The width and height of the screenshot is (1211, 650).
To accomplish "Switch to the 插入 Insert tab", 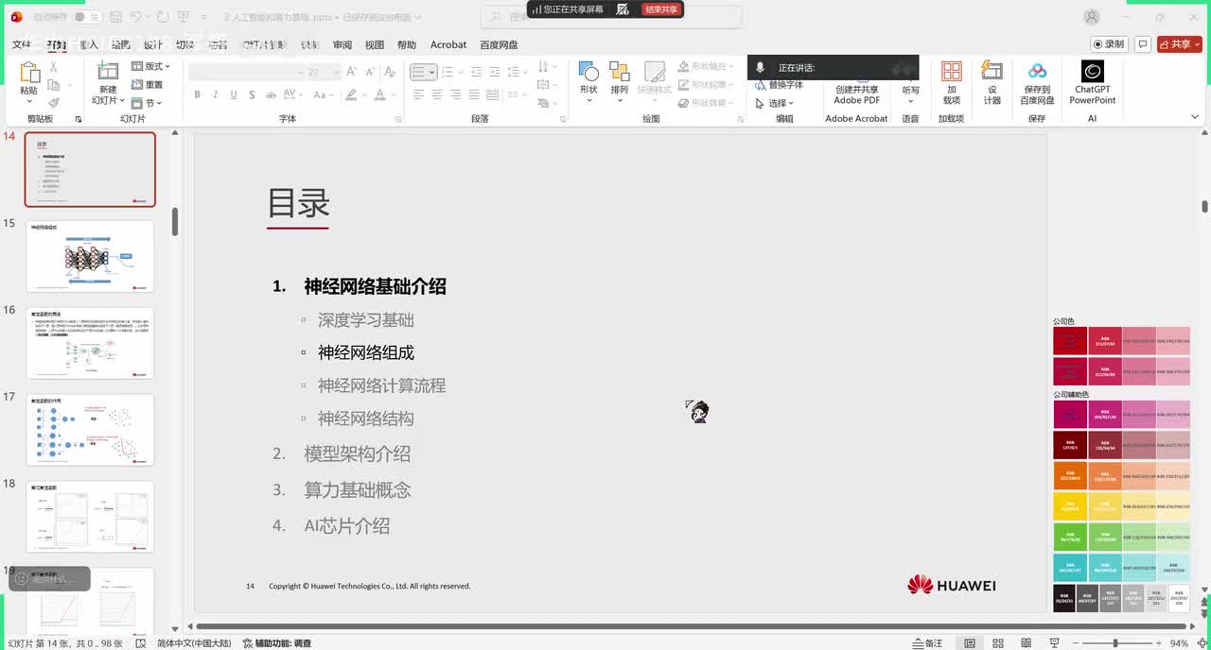I will pyautogui.click(x=89, y=44).
